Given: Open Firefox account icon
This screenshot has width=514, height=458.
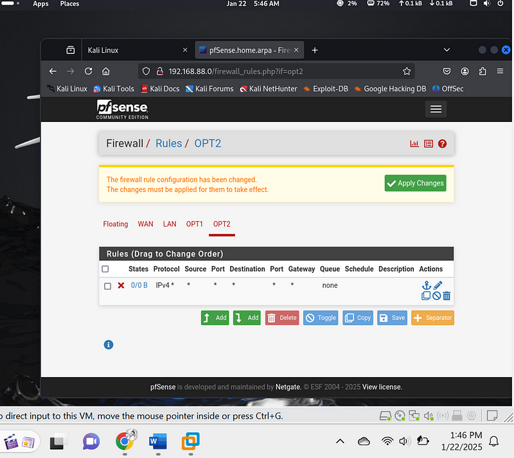Looking at the screenshot, I should (465, 71).
